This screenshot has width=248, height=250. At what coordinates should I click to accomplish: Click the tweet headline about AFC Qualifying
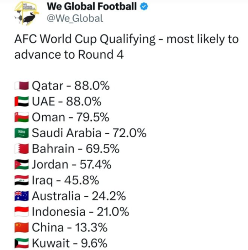click(126, 47)
